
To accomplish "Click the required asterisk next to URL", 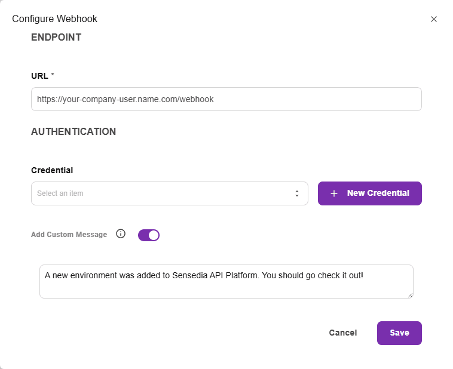I will 53,75.
